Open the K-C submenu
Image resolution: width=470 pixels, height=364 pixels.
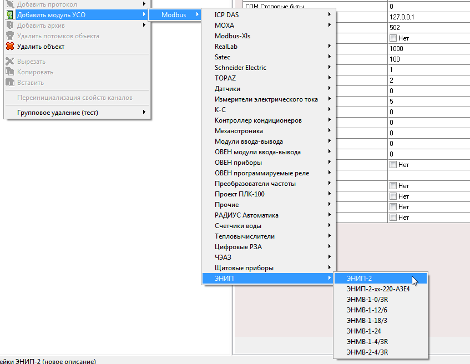click(x=269, y=110)
